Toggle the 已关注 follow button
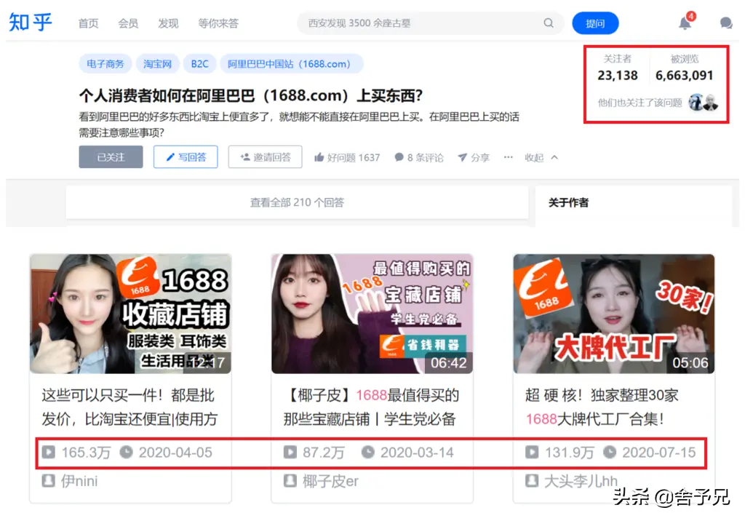This screenshot has width=745, height=521. [x=111, y=157]
